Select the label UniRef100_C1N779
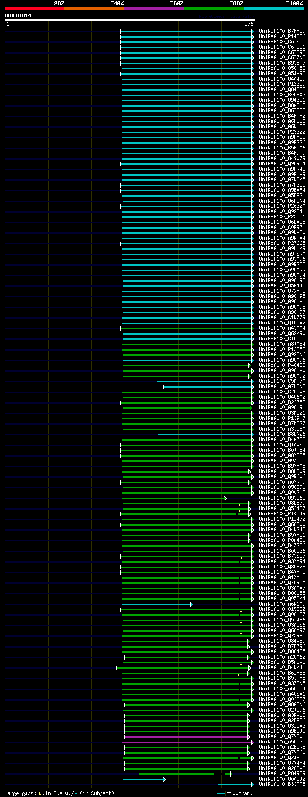Screen dimensions: 308x797 (282, 317)
